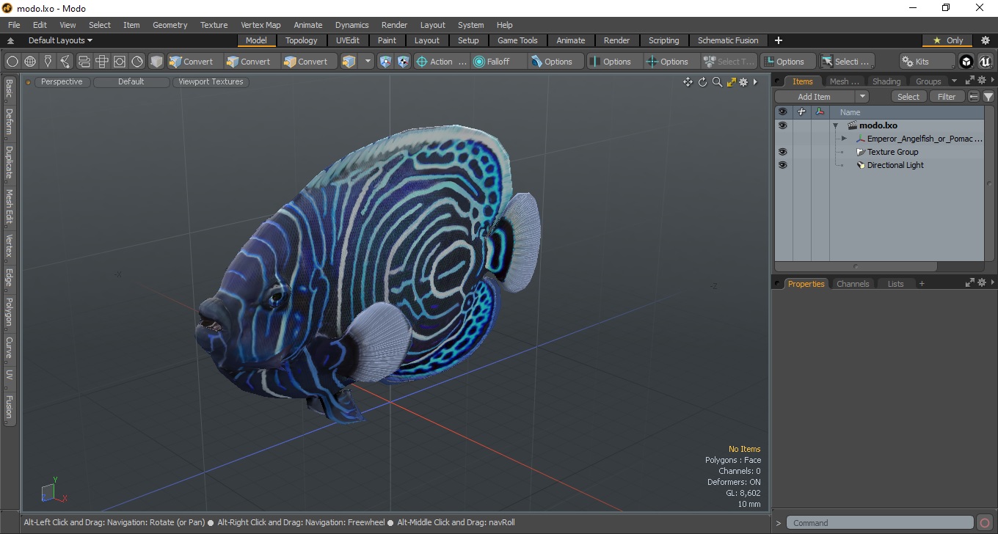Click the square with circle icon
Image resolution: width=998 pixels, height=534 pixels.
point(120,62)
